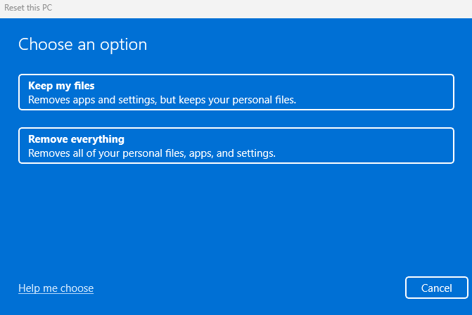Click the bold Remove everything label
Image resolution: width=472 pixels, height=315 pixels.
tap(76, 139)
